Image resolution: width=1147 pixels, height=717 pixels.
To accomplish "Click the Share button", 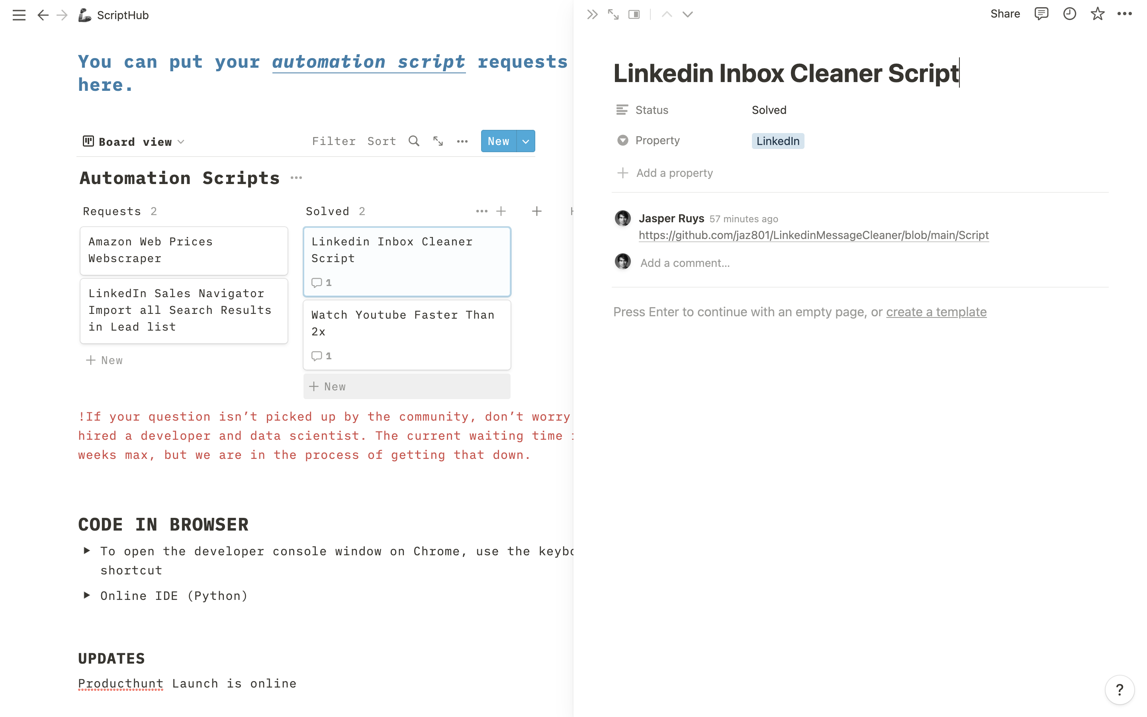I will pyautogui.click(x=1005, y=14).
